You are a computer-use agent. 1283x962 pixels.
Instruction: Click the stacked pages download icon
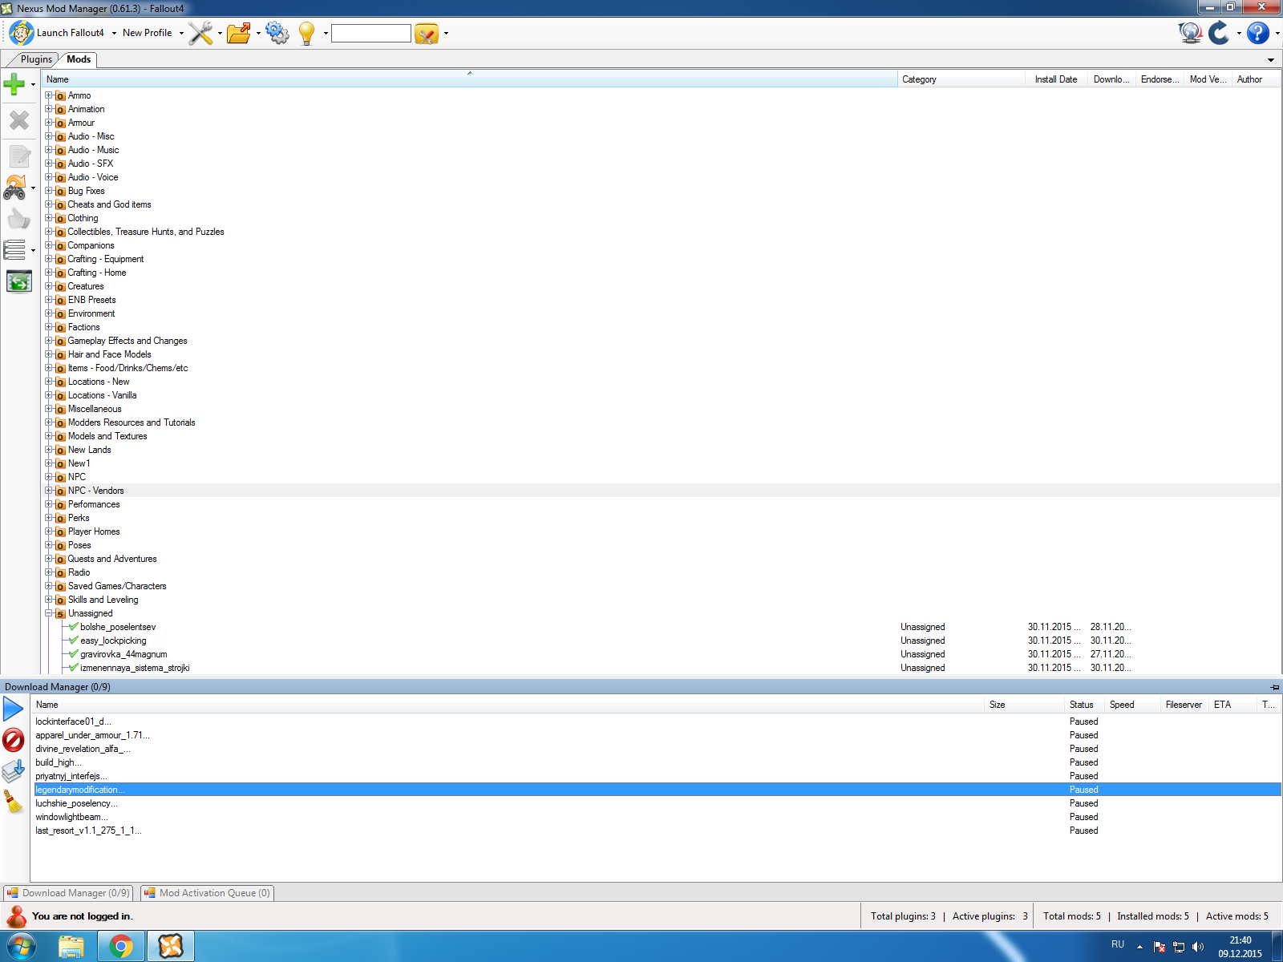point(14,770)
